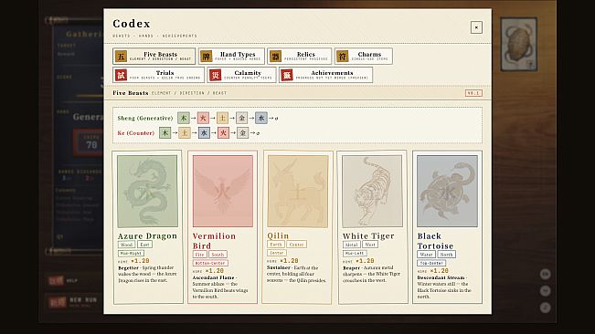Open the Five Beasts codex tab

[154, 56]
